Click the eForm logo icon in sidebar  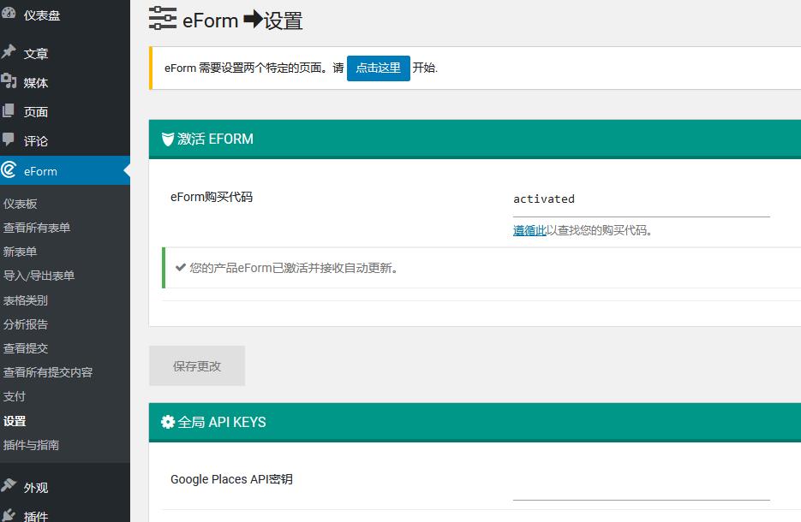click(9, 169)
